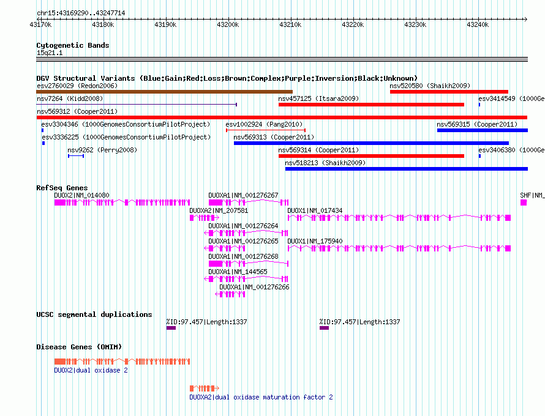The height and width of the screenshot is (416, 545).
Task: Click the UCSC segmental duplications track title
Action: [x=94, y=314]
